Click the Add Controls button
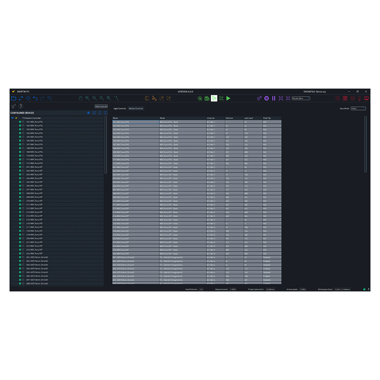 pos(101,106)
